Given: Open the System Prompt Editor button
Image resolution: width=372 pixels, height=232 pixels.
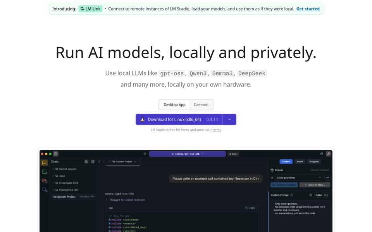Looking at the screenshot, I should pos(322,195).
